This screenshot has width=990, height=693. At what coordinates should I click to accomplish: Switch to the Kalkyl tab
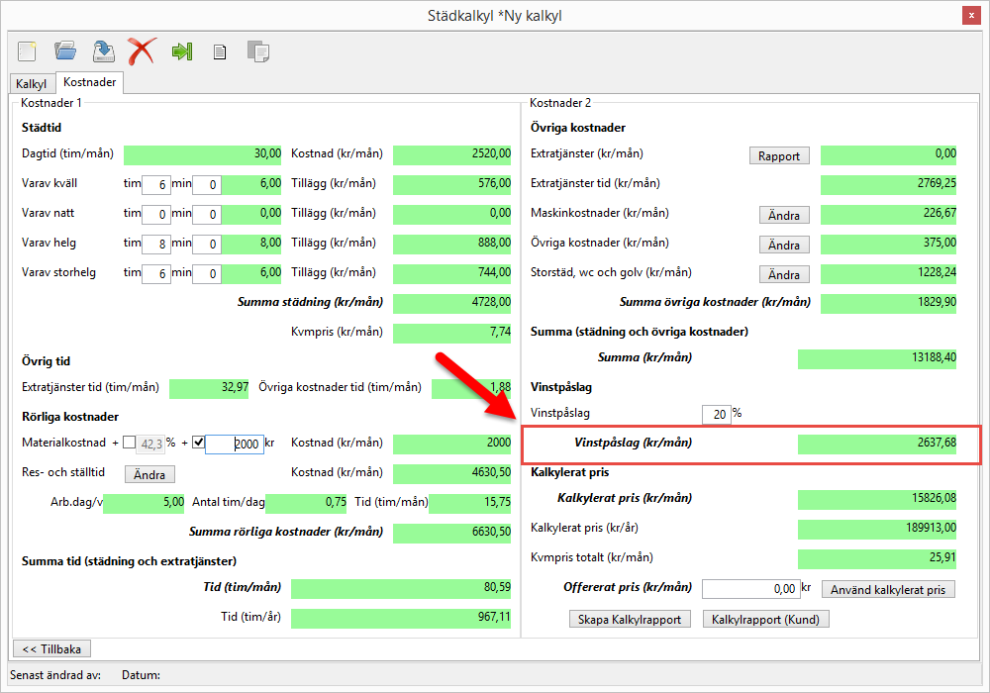click(32, 84)
